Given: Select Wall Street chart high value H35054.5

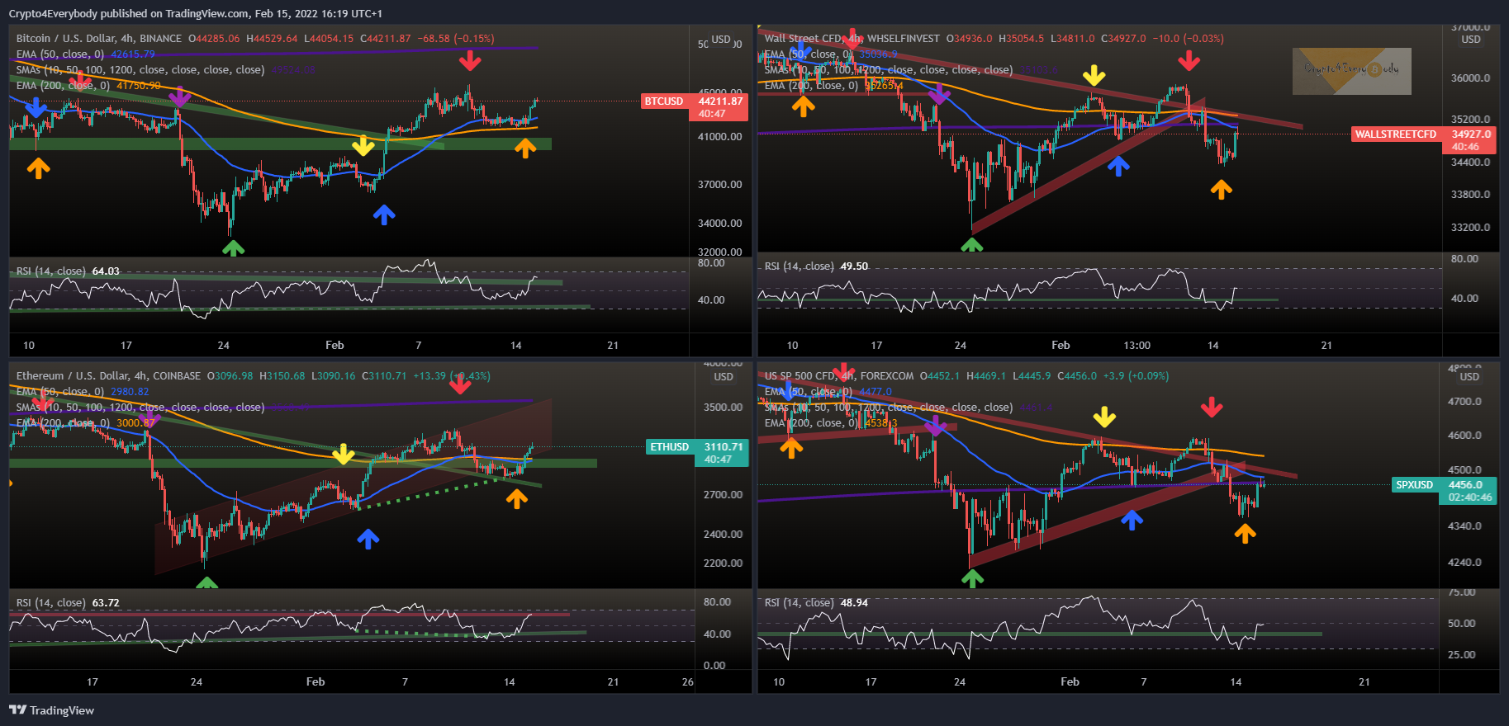Looking at the screenshot, I should tap(1022, 39).
